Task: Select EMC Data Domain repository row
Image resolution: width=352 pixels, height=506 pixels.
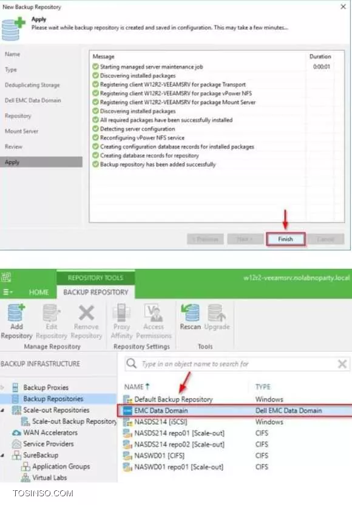Action: (235, 411)
